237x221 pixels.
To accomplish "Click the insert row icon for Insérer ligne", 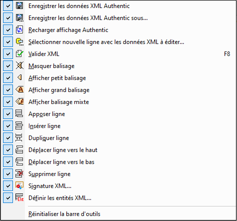I will point(19,126).
